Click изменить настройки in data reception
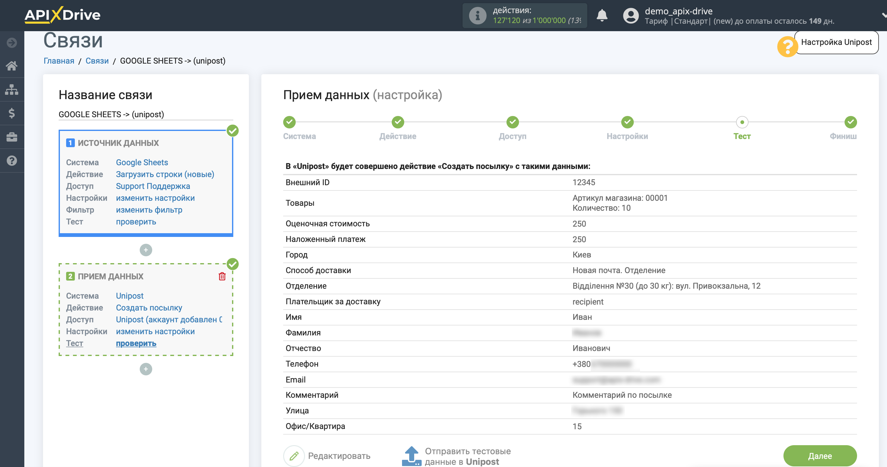The image size is (887, 467). 155,331
